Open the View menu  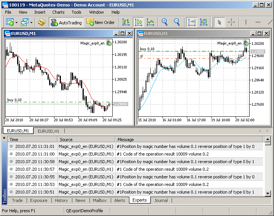click(x=23, y=12)
